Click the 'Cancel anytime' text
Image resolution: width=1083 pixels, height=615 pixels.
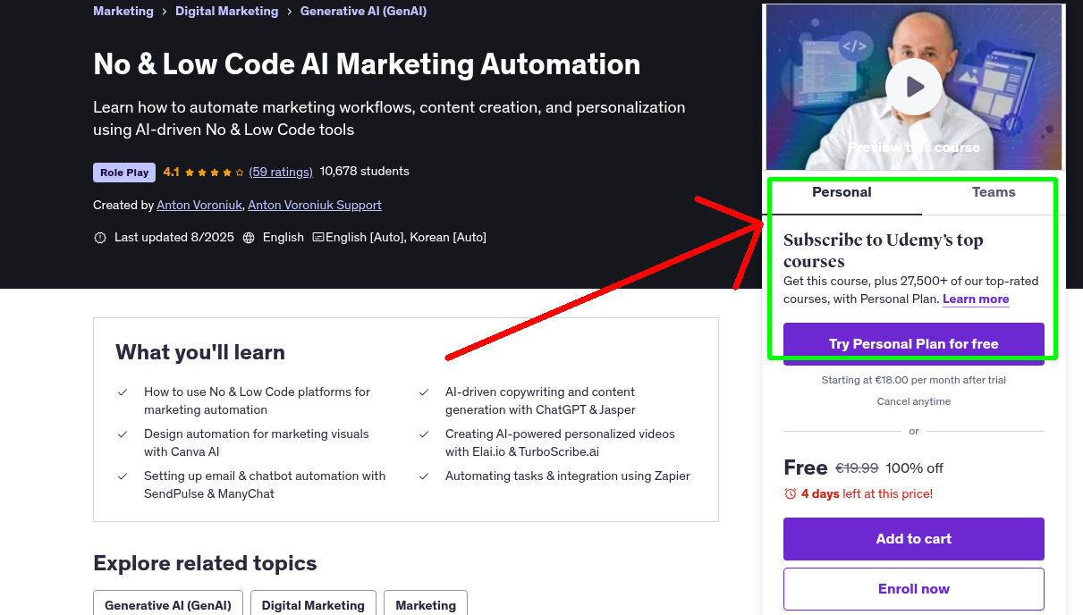point(914,401)
